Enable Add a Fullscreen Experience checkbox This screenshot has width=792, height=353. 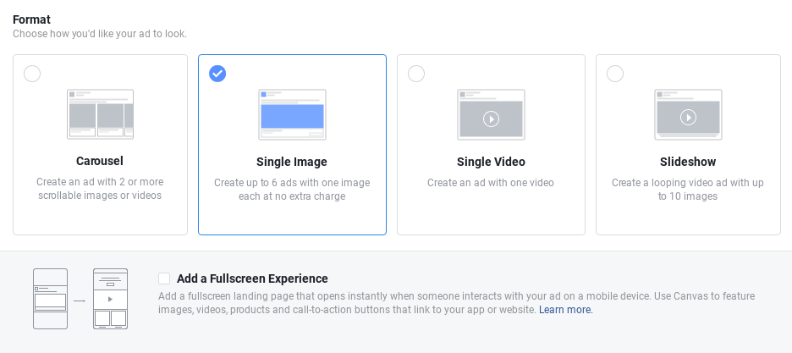click(x=164, y=279)
